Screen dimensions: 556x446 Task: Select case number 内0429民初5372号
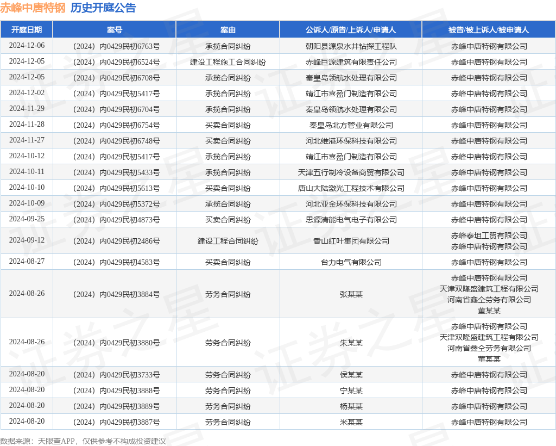point(117,204)
